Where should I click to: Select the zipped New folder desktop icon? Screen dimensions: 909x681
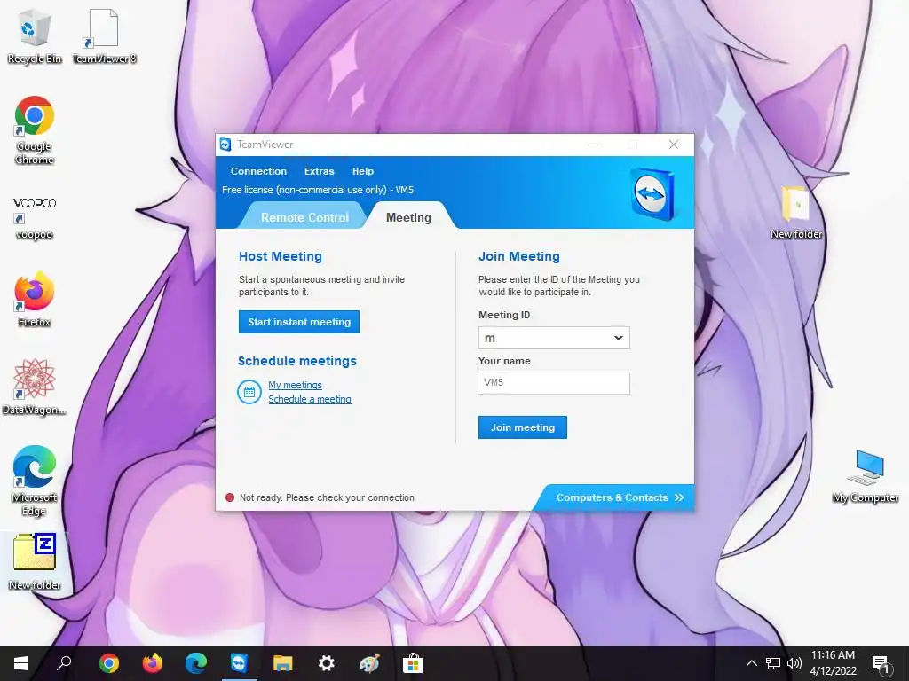35,561
